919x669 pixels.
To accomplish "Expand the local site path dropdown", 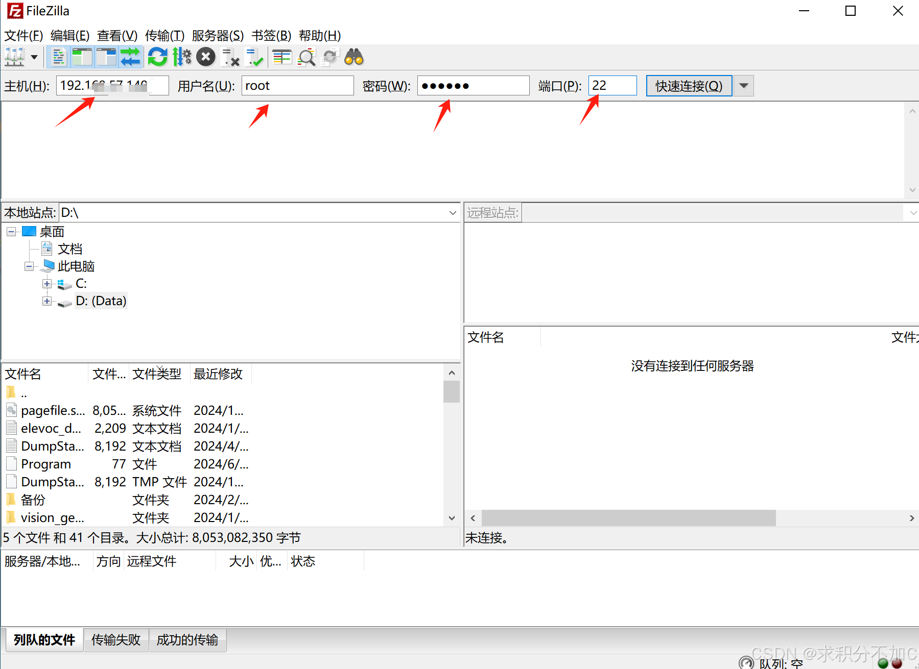I will pos(453,213).
